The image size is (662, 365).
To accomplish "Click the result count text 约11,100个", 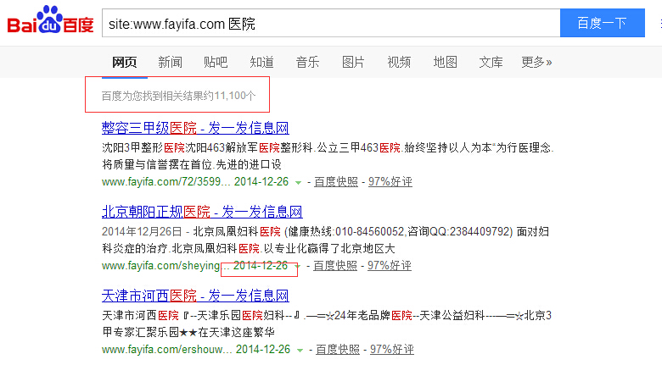I will [230, 96].
